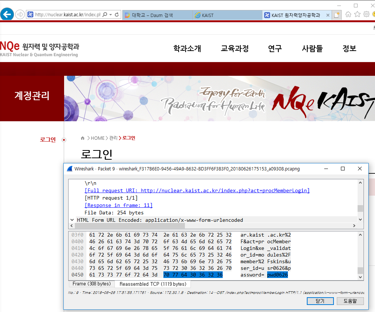Screen dimensions: 375x312
Task: Click down arrow of hex dump scrollbar
Action: pyautogui.click(x=360, y=277)
